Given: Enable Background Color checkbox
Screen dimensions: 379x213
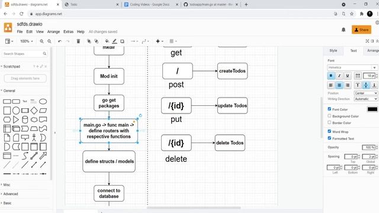Looking at the screenshot, I should pos(329,116).
